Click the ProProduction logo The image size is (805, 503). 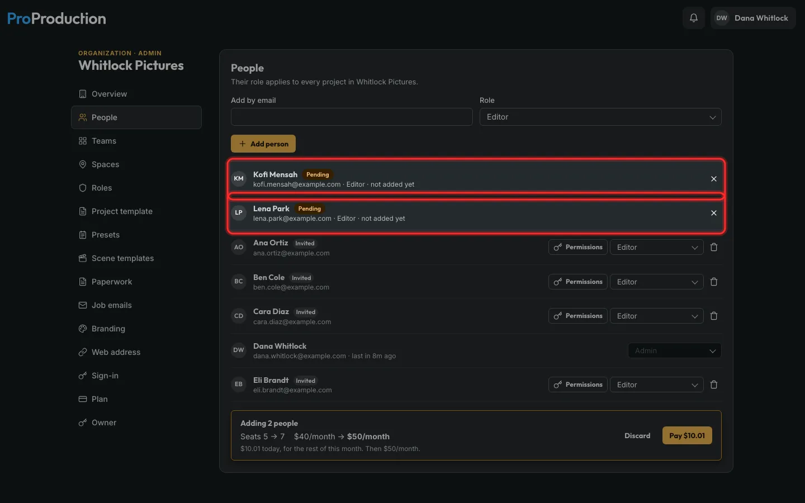pos(56,18)
